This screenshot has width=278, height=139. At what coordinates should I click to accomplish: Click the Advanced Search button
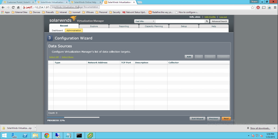click(219, 21)
